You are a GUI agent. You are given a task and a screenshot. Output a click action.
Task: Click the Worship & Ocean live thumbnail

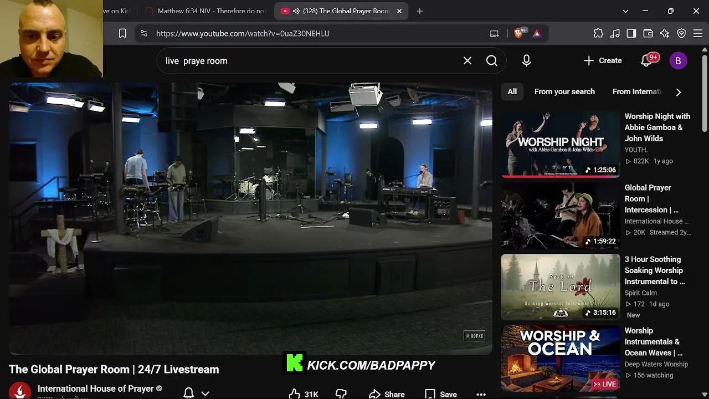click(x=561, y=359)
